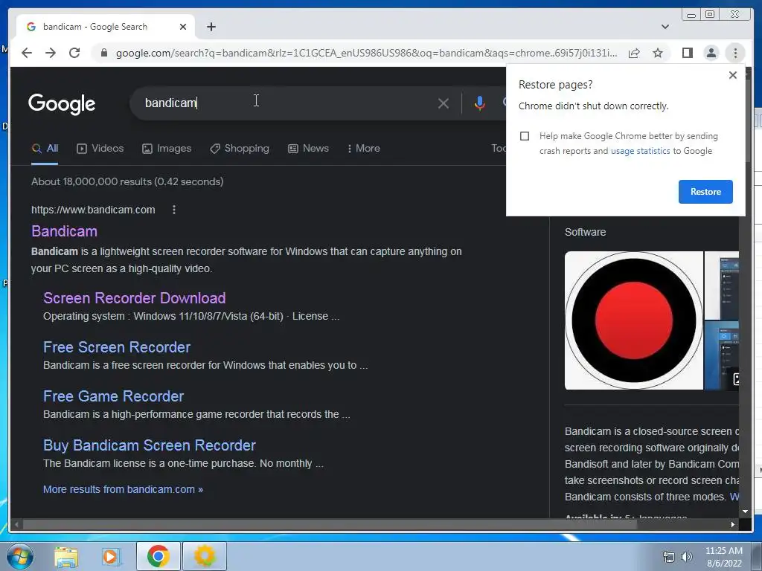
Task: Open the Chrome side panel icon
Action: pos(687,53)
